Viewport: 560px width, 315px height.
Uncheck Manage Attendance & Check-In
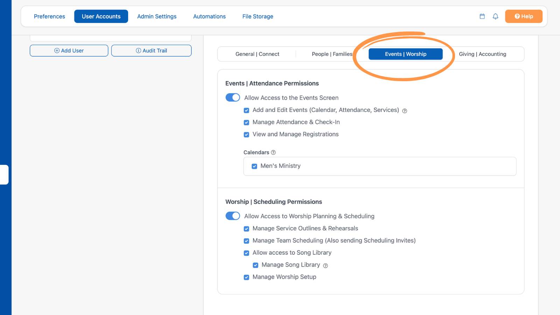click(x=246, y=122)
